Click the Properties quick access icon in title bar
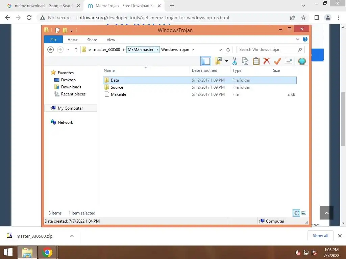 pyautogui.click(x=57, y=30)
